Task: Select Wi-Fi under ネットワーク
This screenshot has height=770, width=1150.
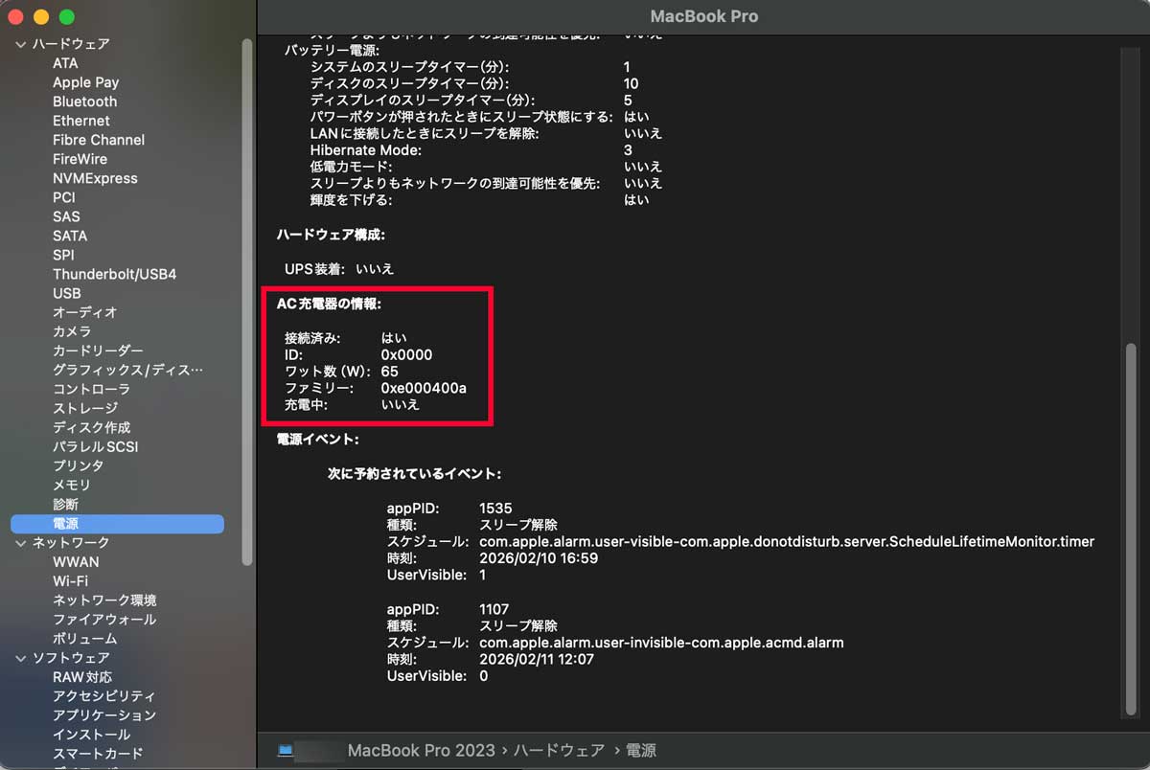Action: tap(73, 580)
